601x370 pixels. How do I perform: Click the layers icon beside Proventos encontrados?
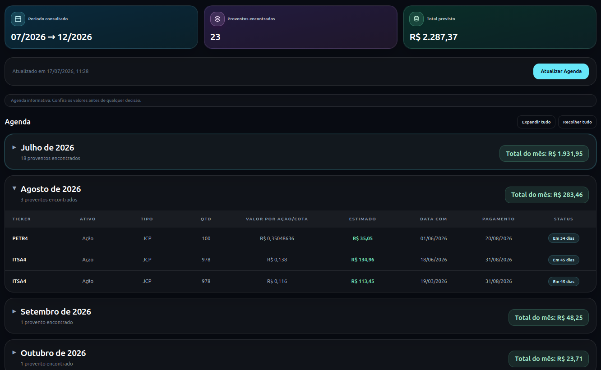pos(217,19)
